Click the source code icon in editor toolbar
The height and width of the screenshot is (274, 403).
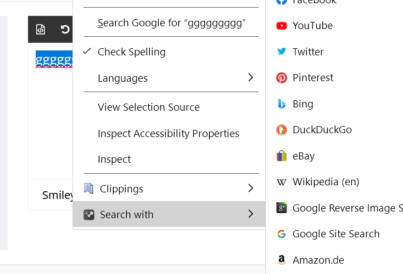click(41, 30)
